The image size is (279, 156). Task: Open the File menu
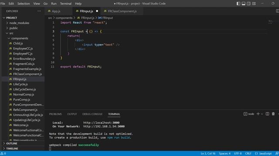click(3, 3)
